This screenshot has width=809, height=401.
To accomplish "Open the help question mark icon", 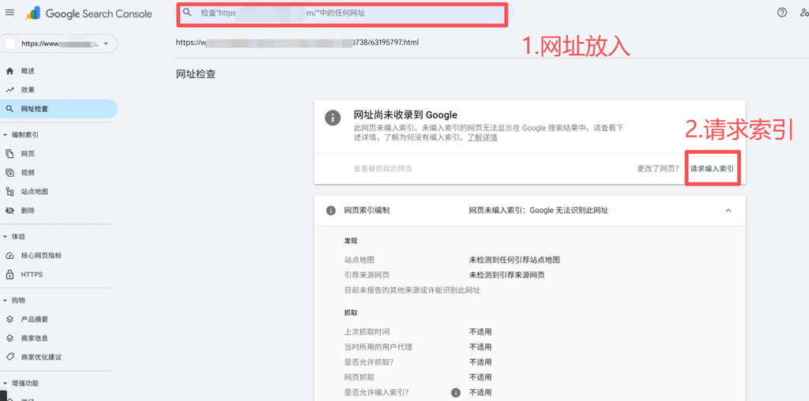I will coord(782,13).
